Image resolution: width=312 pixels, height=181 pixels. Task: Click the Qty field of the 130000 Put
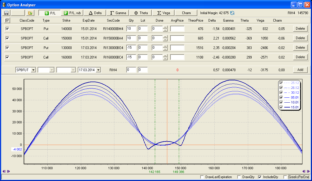131,48
